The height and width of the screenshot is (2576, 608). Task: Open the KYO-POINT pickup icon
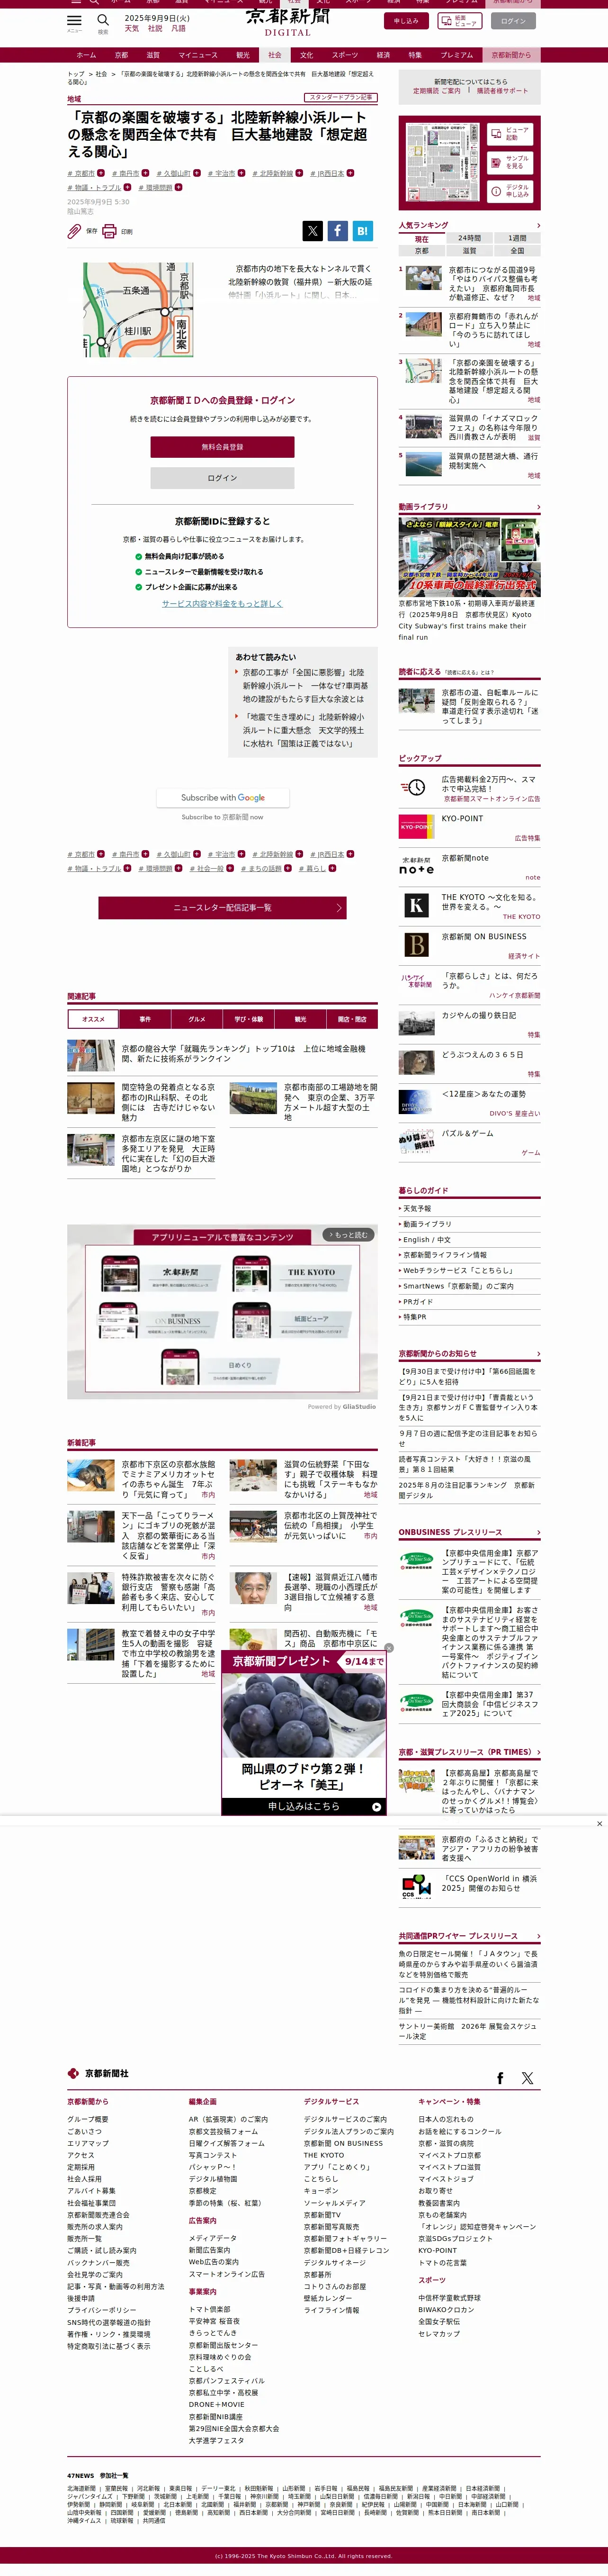pos(416,827)
